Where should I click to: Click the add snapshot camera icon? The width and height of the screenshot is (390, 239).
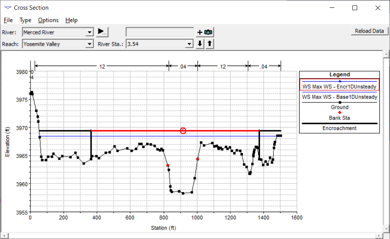point(205,32)
